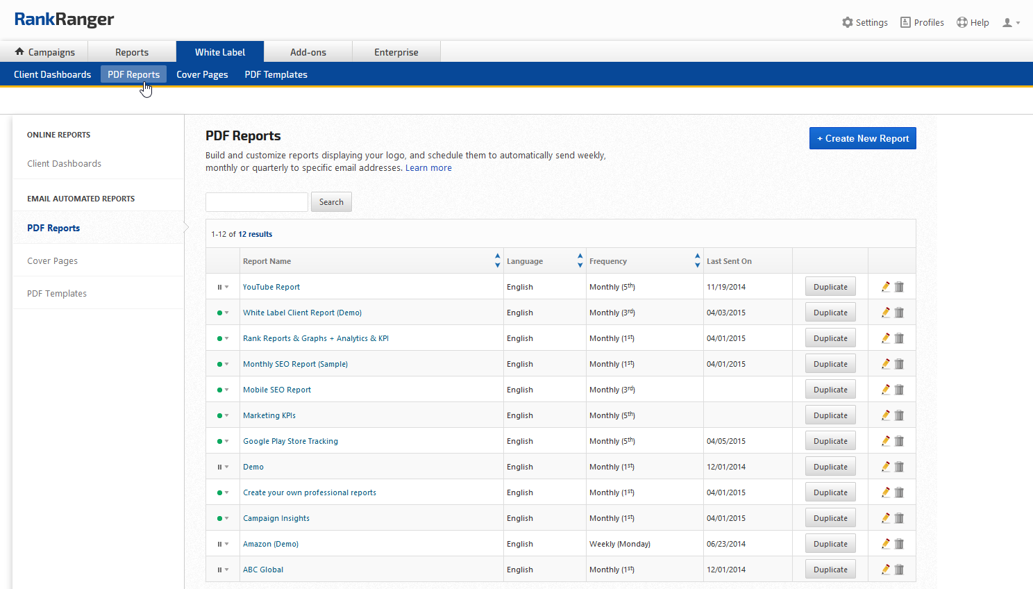
Task: Click the Create New Report button
Action: (x=862, y=138)
